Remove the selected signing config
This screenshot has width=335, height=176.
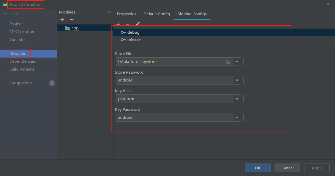pos(128,24)
